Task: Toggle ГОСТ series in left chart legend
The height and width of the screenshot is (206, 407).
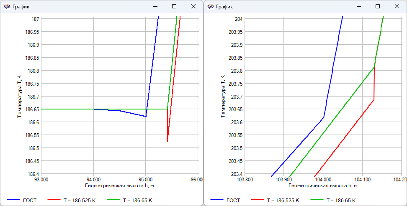Action: click(29, 201)
